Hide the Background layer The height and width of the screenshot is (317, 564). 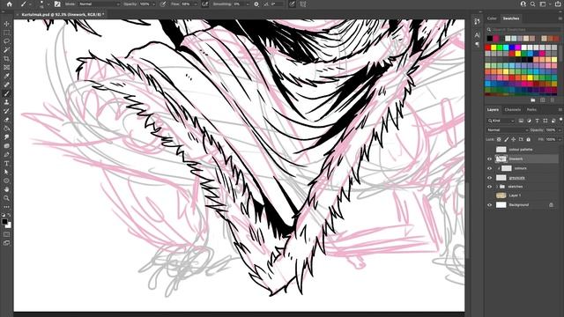pos(490,205)
